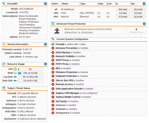Click the green Firewall active status icon
This screenshot has height=123, width=149.
tap(53, 44)
